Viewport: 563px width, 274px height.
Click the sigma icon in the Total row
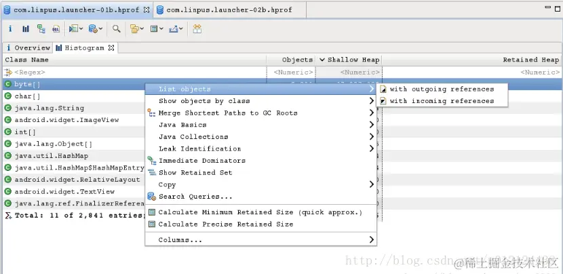8,216
